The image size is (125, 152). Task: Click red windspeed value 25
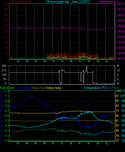coord(6,31)
